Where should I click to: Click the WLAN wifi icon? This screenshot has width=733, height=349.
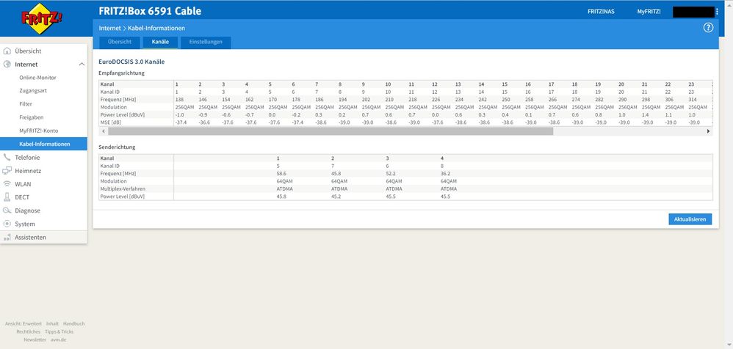click(x=7, y=184)
